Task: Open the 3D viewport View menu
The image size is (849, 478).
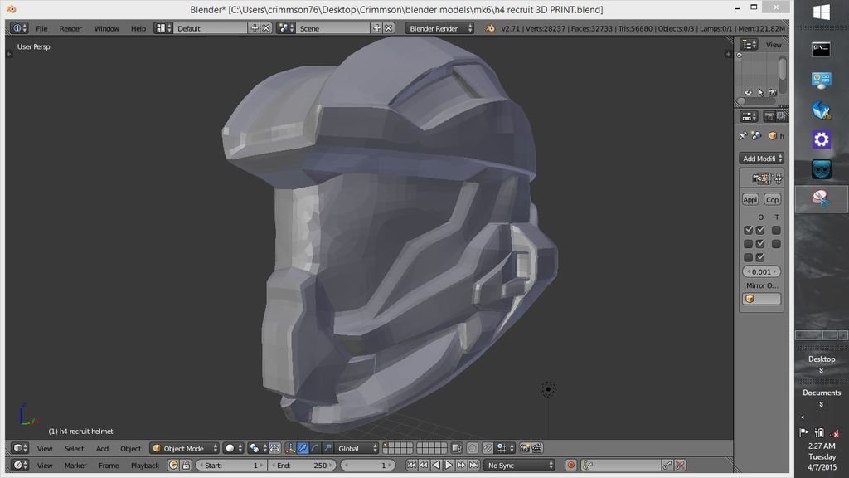Action: click(x=45, y=448)
